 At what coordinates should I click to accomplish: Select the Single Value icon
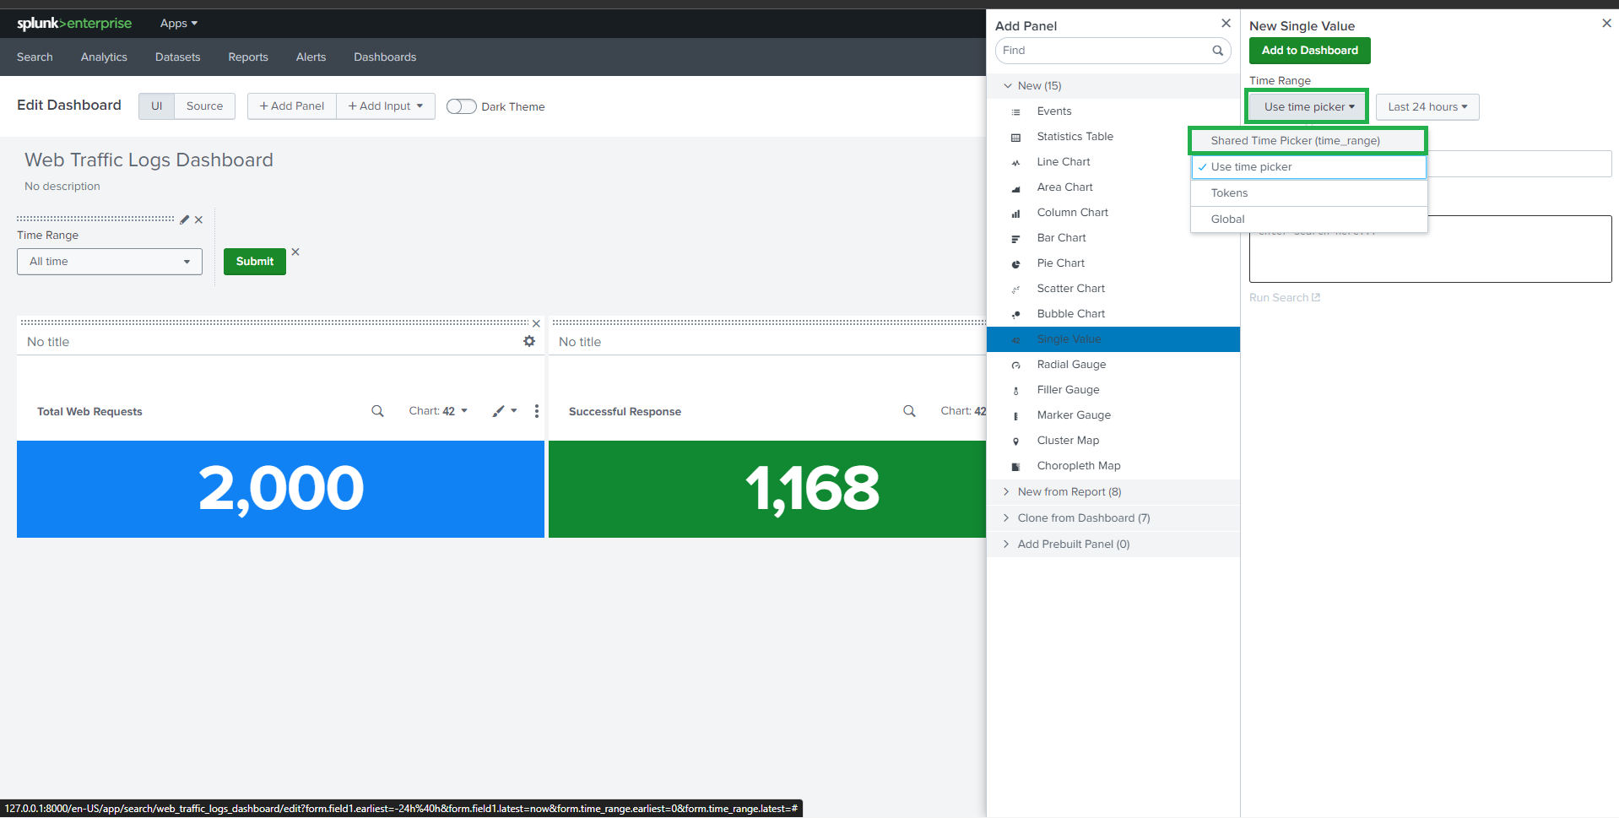1016,339
